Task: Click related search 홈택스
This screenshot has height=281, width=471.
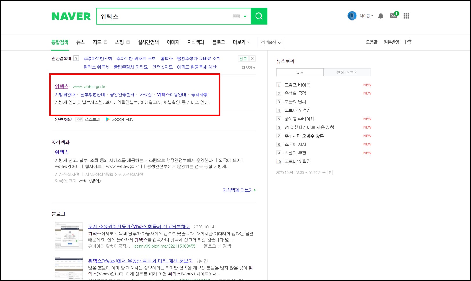Action: click(166, 58)
